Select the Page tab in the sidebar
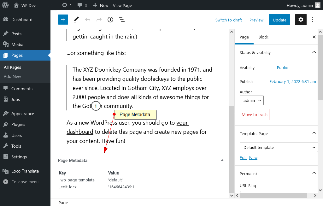The image size is (323, 206). pos(244,37)
